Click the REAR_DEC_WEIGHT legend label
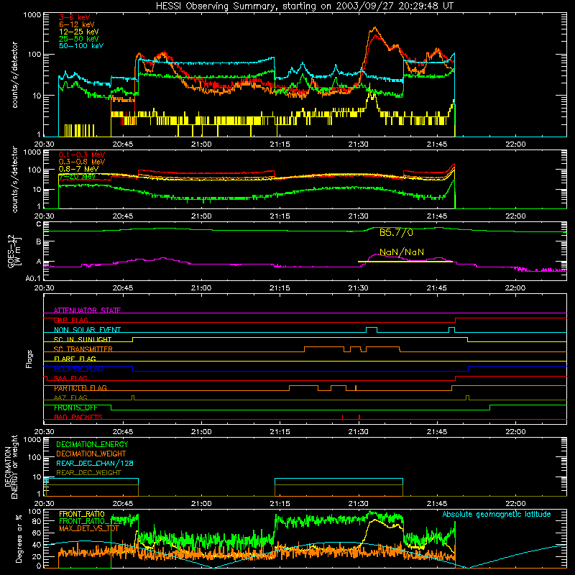This screenshot has height=575, width=575. 88,473
